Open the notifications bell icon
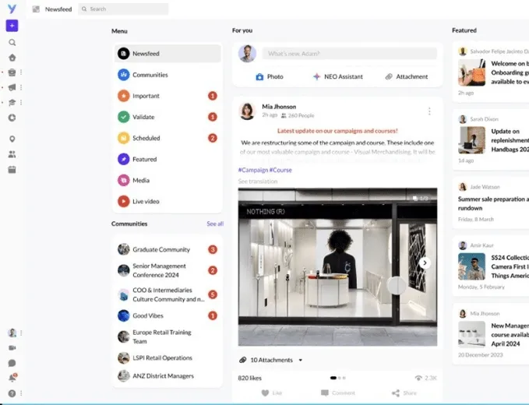 pyautogui.click(x=12, y=378)
